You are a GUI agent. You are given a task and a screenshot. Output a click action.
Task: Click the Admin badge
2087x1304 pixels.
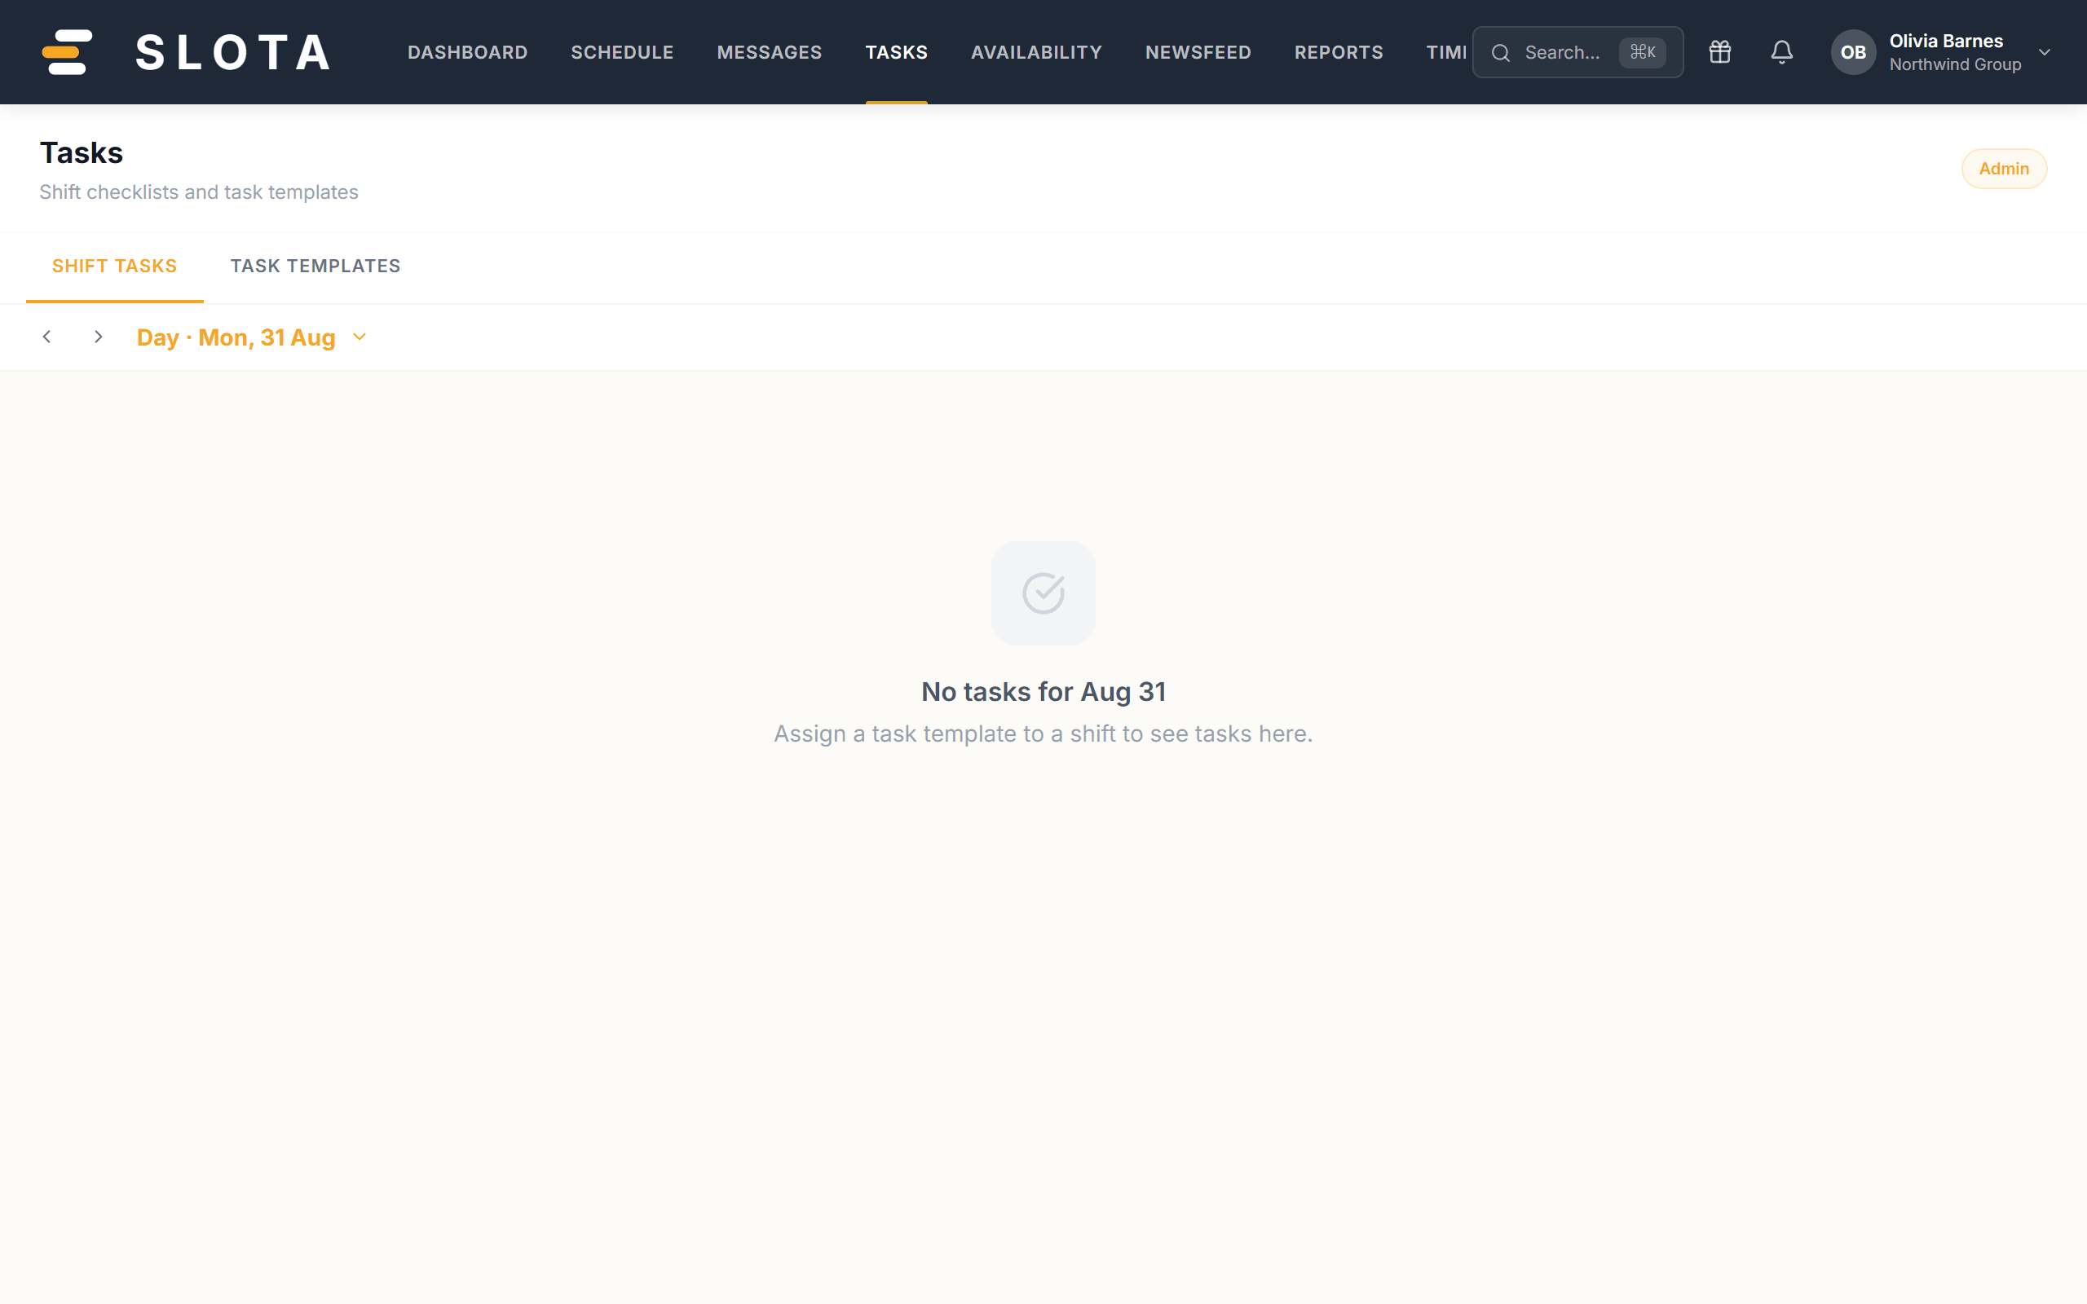2003,168
